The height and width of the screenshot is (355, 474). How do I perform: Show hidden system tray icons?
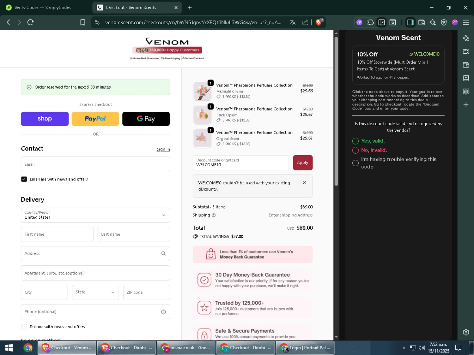coord(404,348)
